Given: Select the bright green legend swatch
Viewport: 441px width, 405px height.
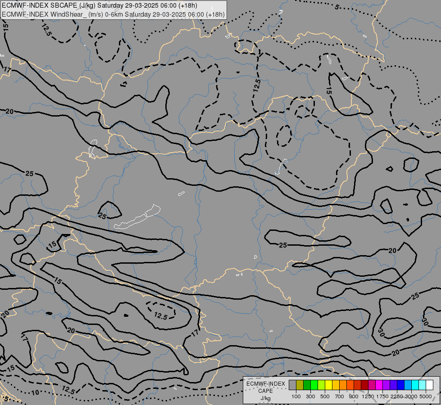Looking at the screenshot, I should click(x=314, y=385).
